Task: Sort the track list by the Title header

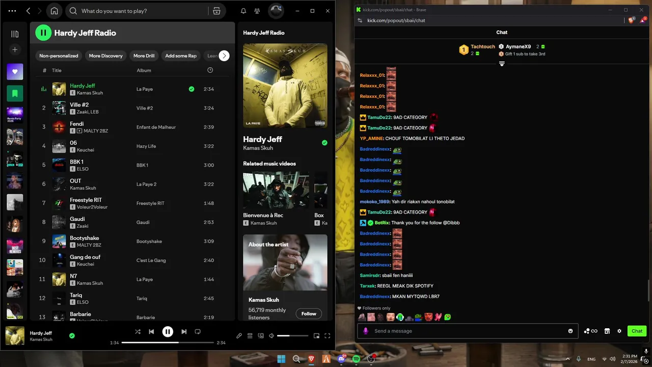Action: [57, 70]
